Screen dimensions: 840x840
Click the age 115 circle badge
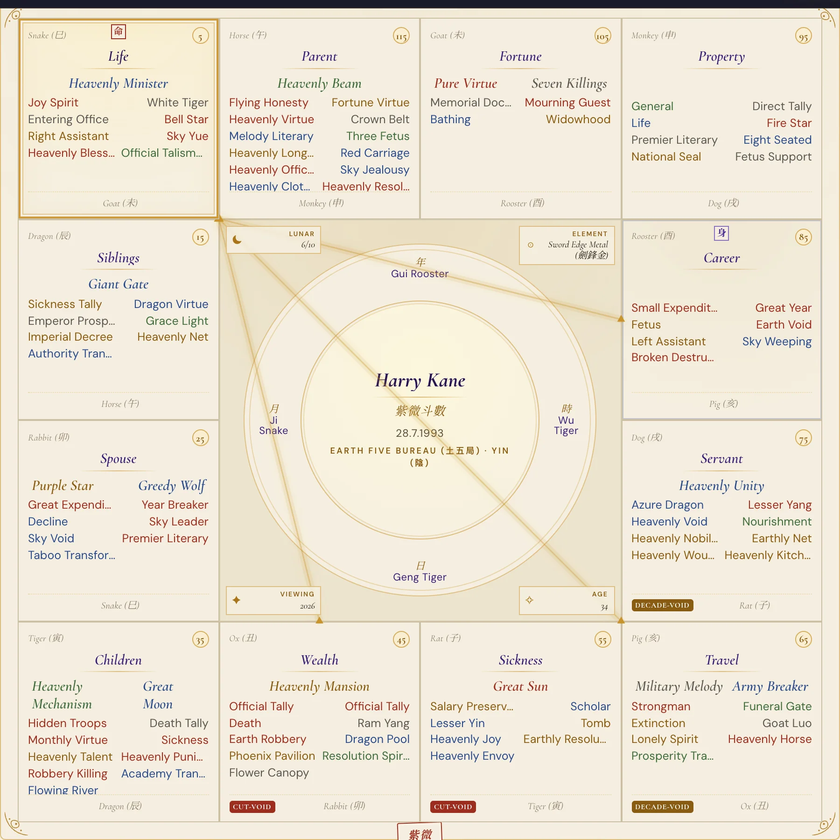[x=401, y=36]
